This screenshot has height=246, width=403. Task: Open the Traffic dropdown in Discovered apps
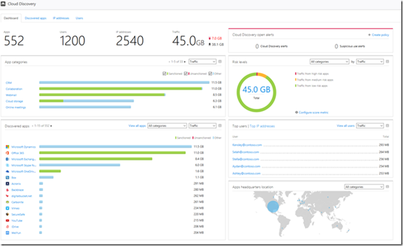pos(203,125)
